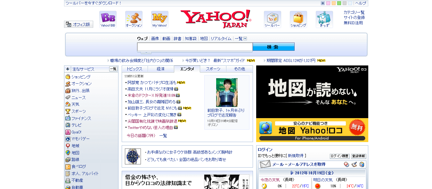Switch to the スポーツ news tab
This screenshot has width=432, height=189.
click(213, 69)
